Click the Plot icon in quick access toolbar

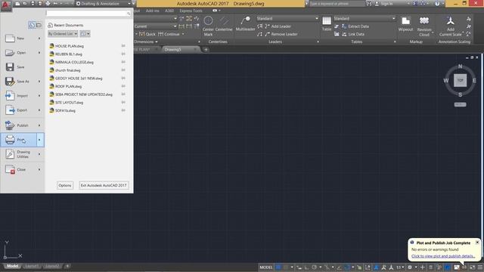[x=48, y=4]
